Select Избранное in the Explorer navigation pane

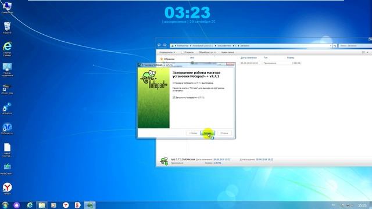point(167,59)
